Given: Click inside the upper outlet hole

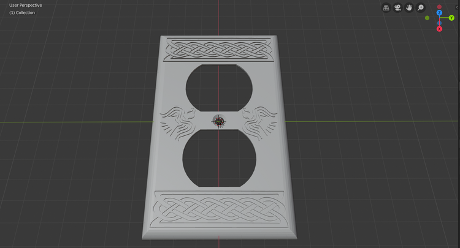Looking at the screenshot, I should pos(219,88).
